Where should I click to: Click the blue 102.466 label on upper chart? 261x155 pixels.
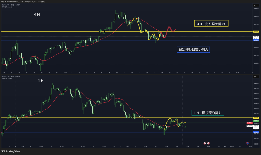256,40
